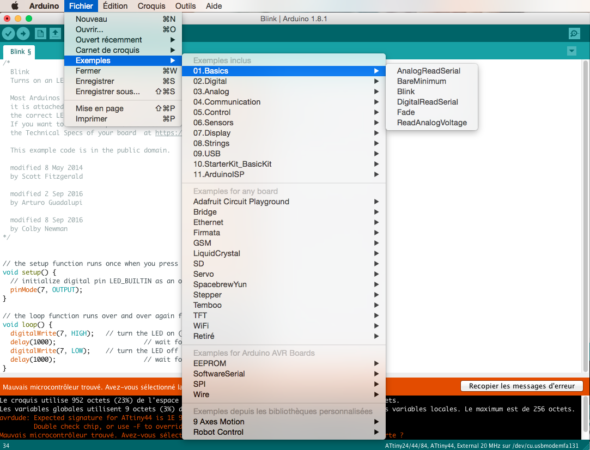Expand the Temboo library examples
This screenshot has height=450, width=590.
tap(284, 305)
